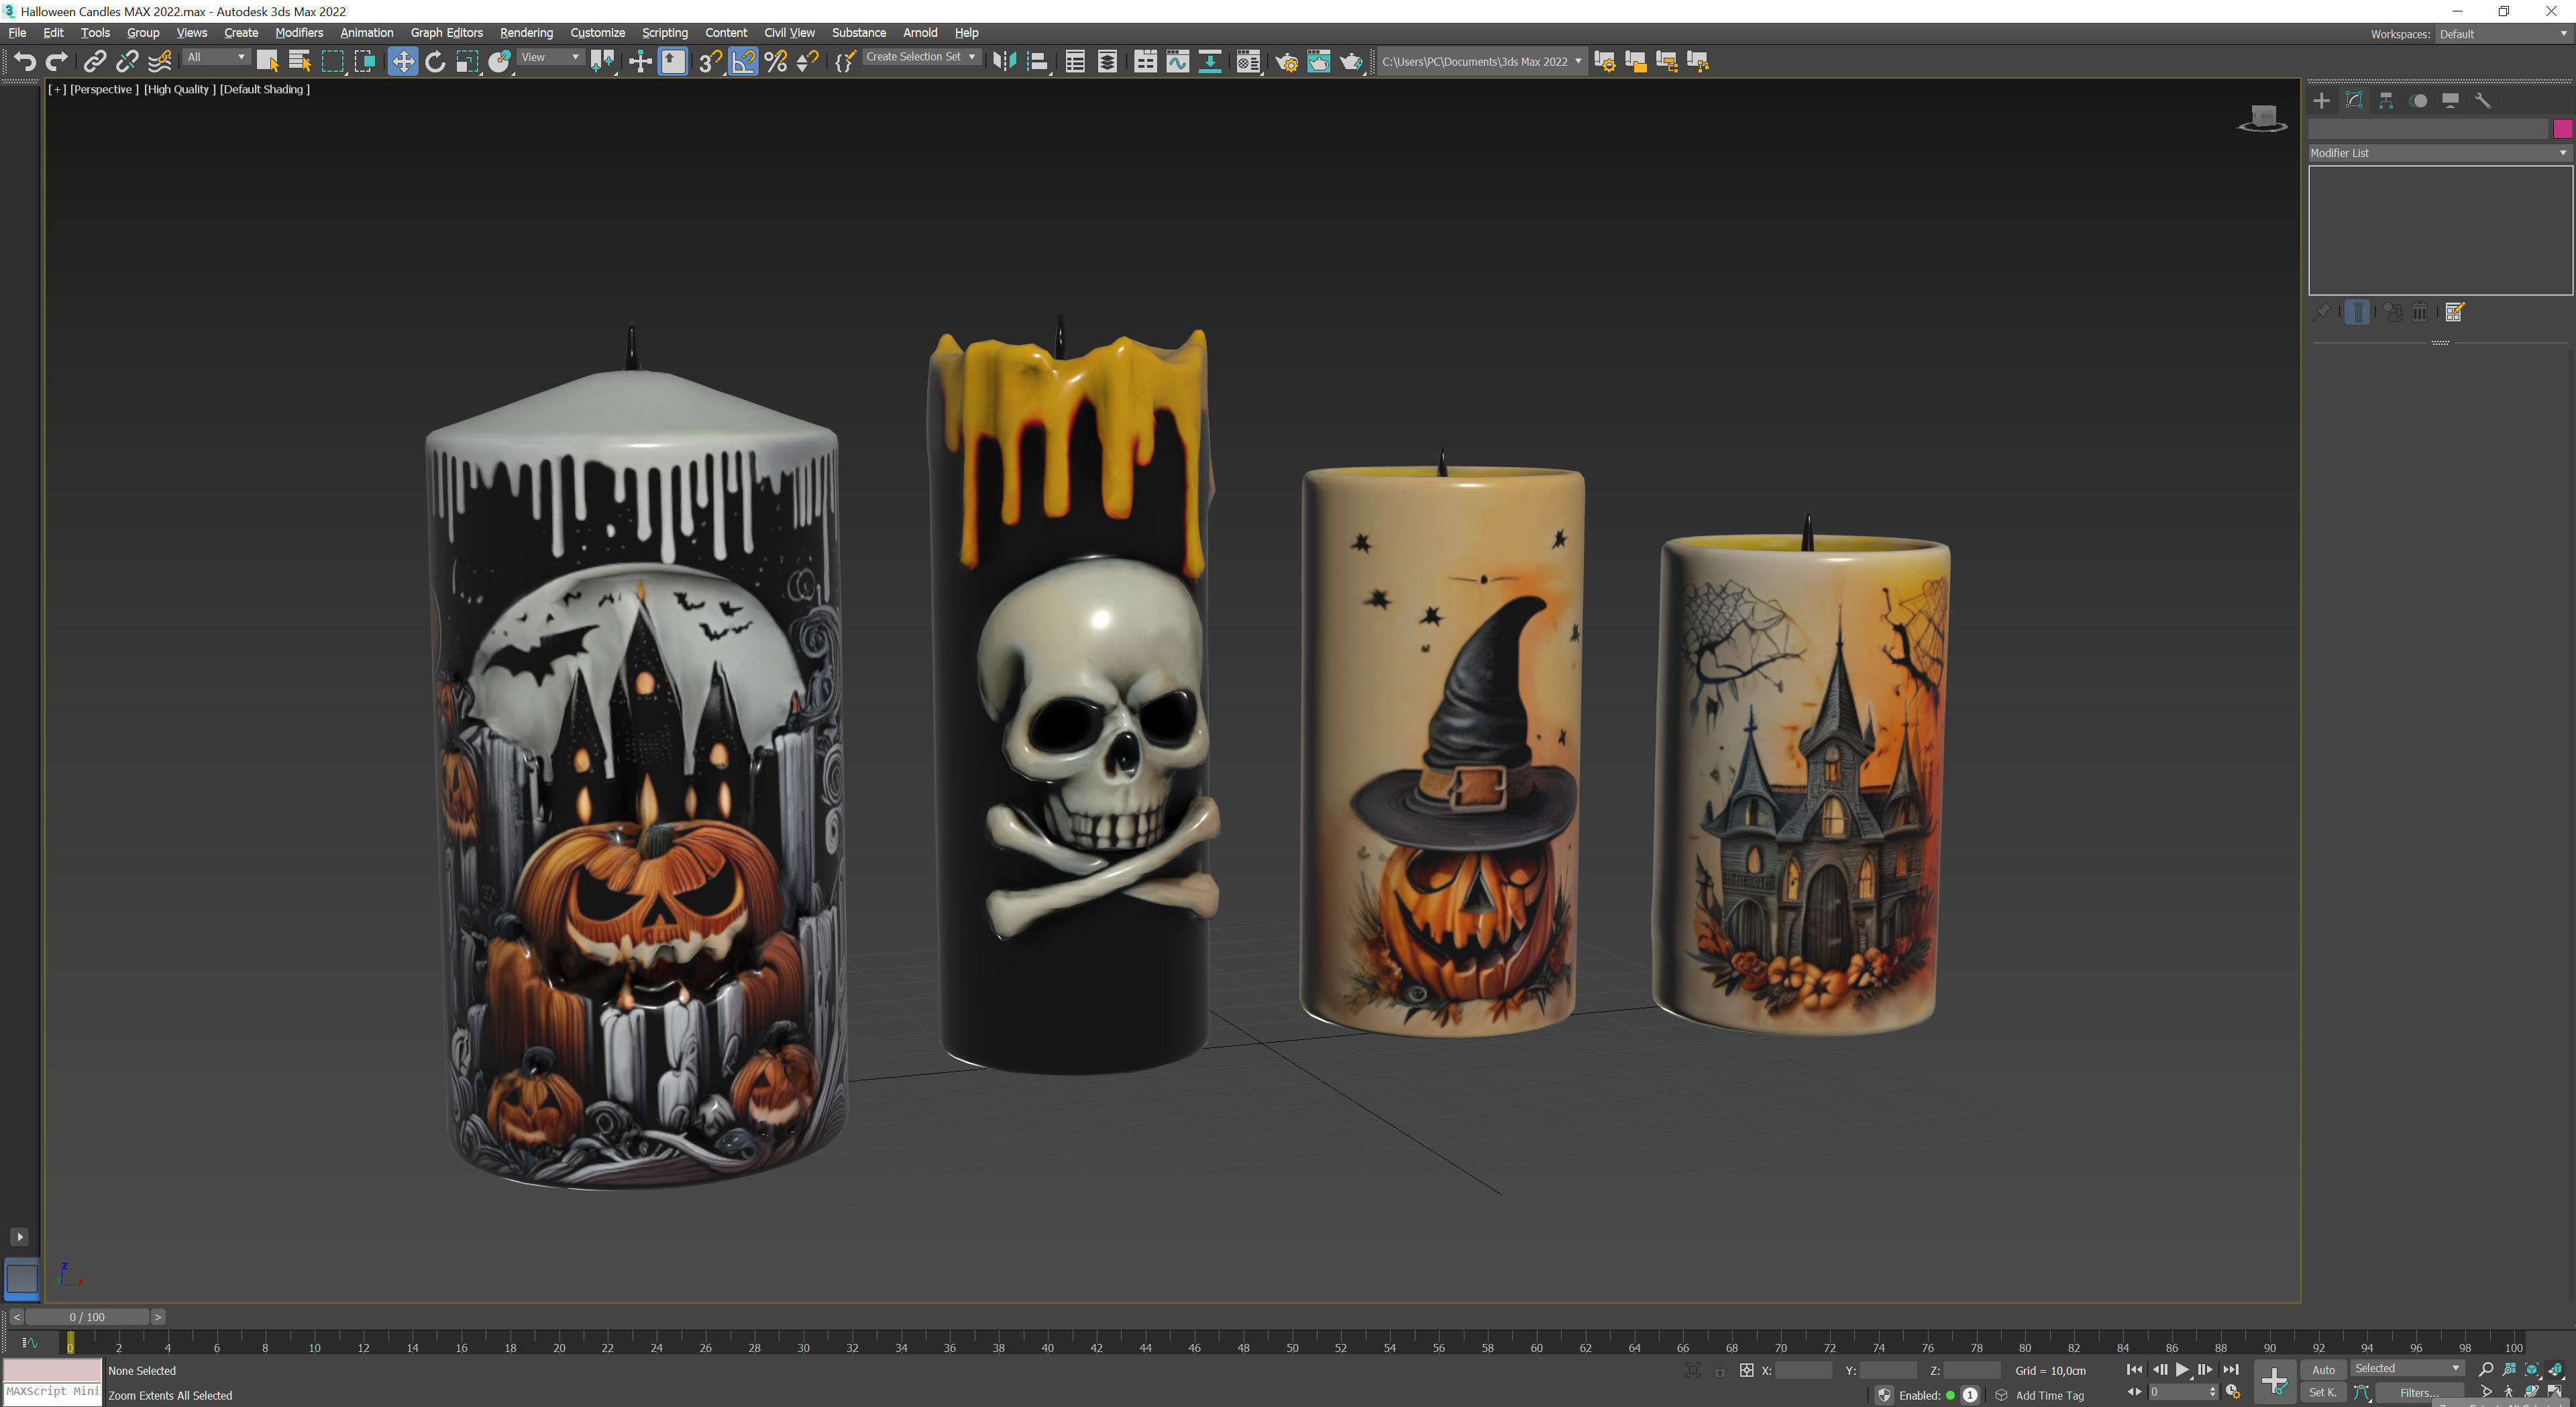Click the Undo arrow icon
The image size is (2576, 1407).
point(25,62)
